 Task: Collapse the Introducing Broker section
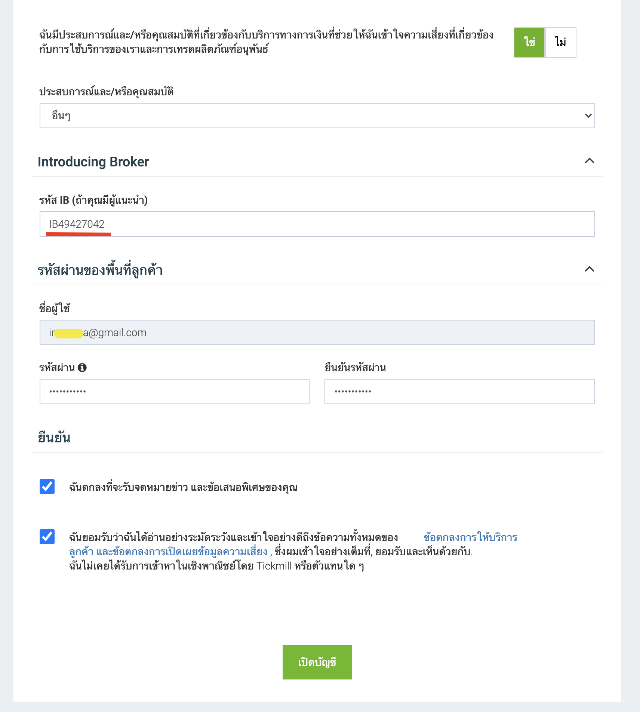pyautogui.click(x=589, y=161)
